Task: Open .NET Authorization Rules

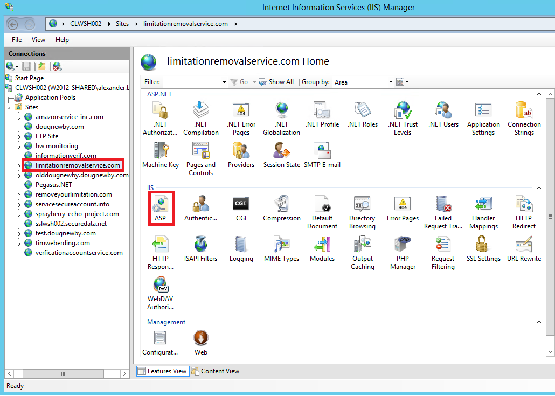Action: click(161, 119)
